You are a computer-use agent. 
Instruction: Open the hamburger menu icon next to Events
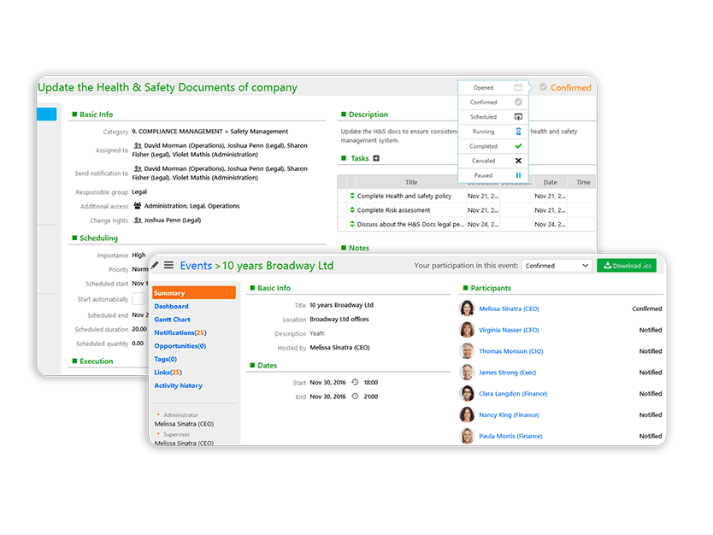[168, 265]
